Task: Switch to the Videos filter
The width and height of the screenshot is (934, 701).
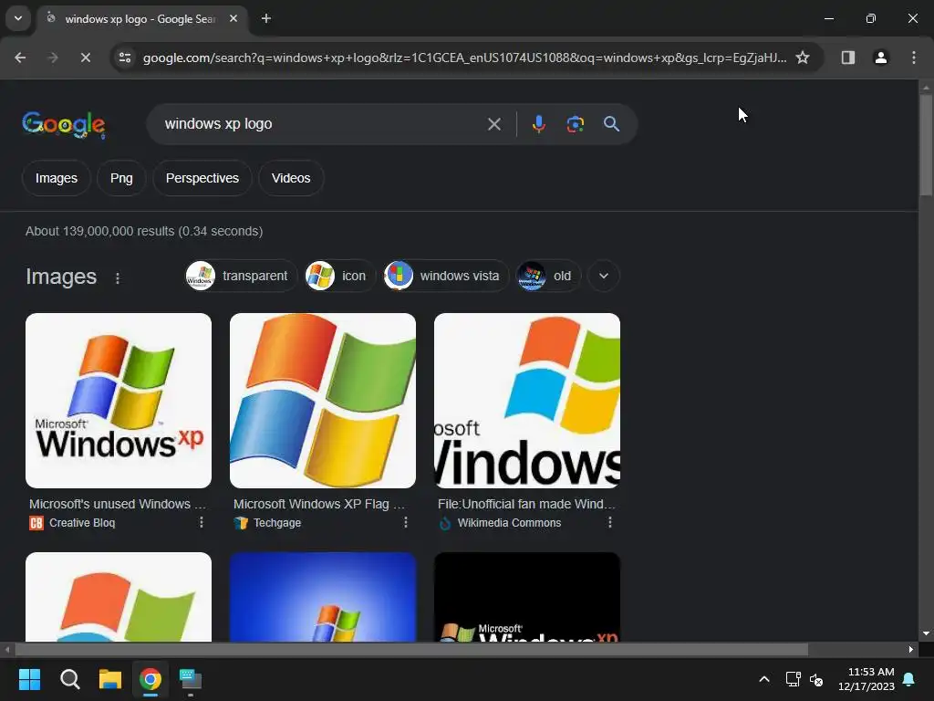Action: (x=291, y=178)
